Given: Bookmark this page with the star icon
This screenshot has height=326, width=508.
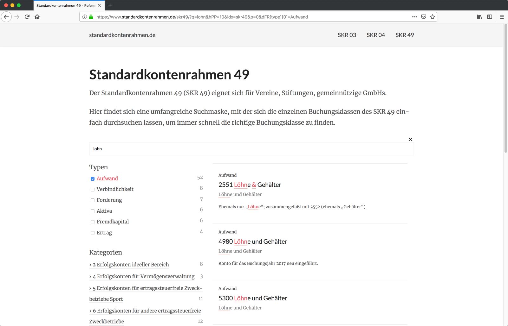Looking at the screenshot, I should coord(432,17).
